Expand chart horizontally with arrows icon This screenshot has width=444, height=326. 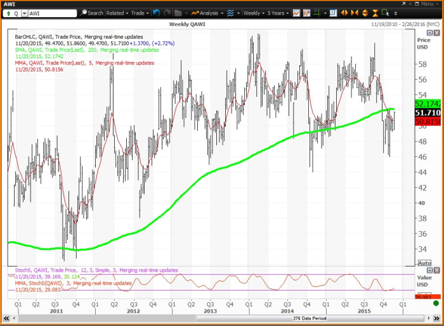(x=344, y=13)
